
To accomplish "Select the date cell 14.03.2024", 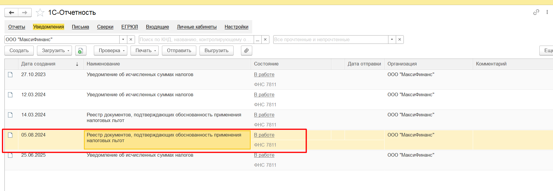I will point(33,115).
